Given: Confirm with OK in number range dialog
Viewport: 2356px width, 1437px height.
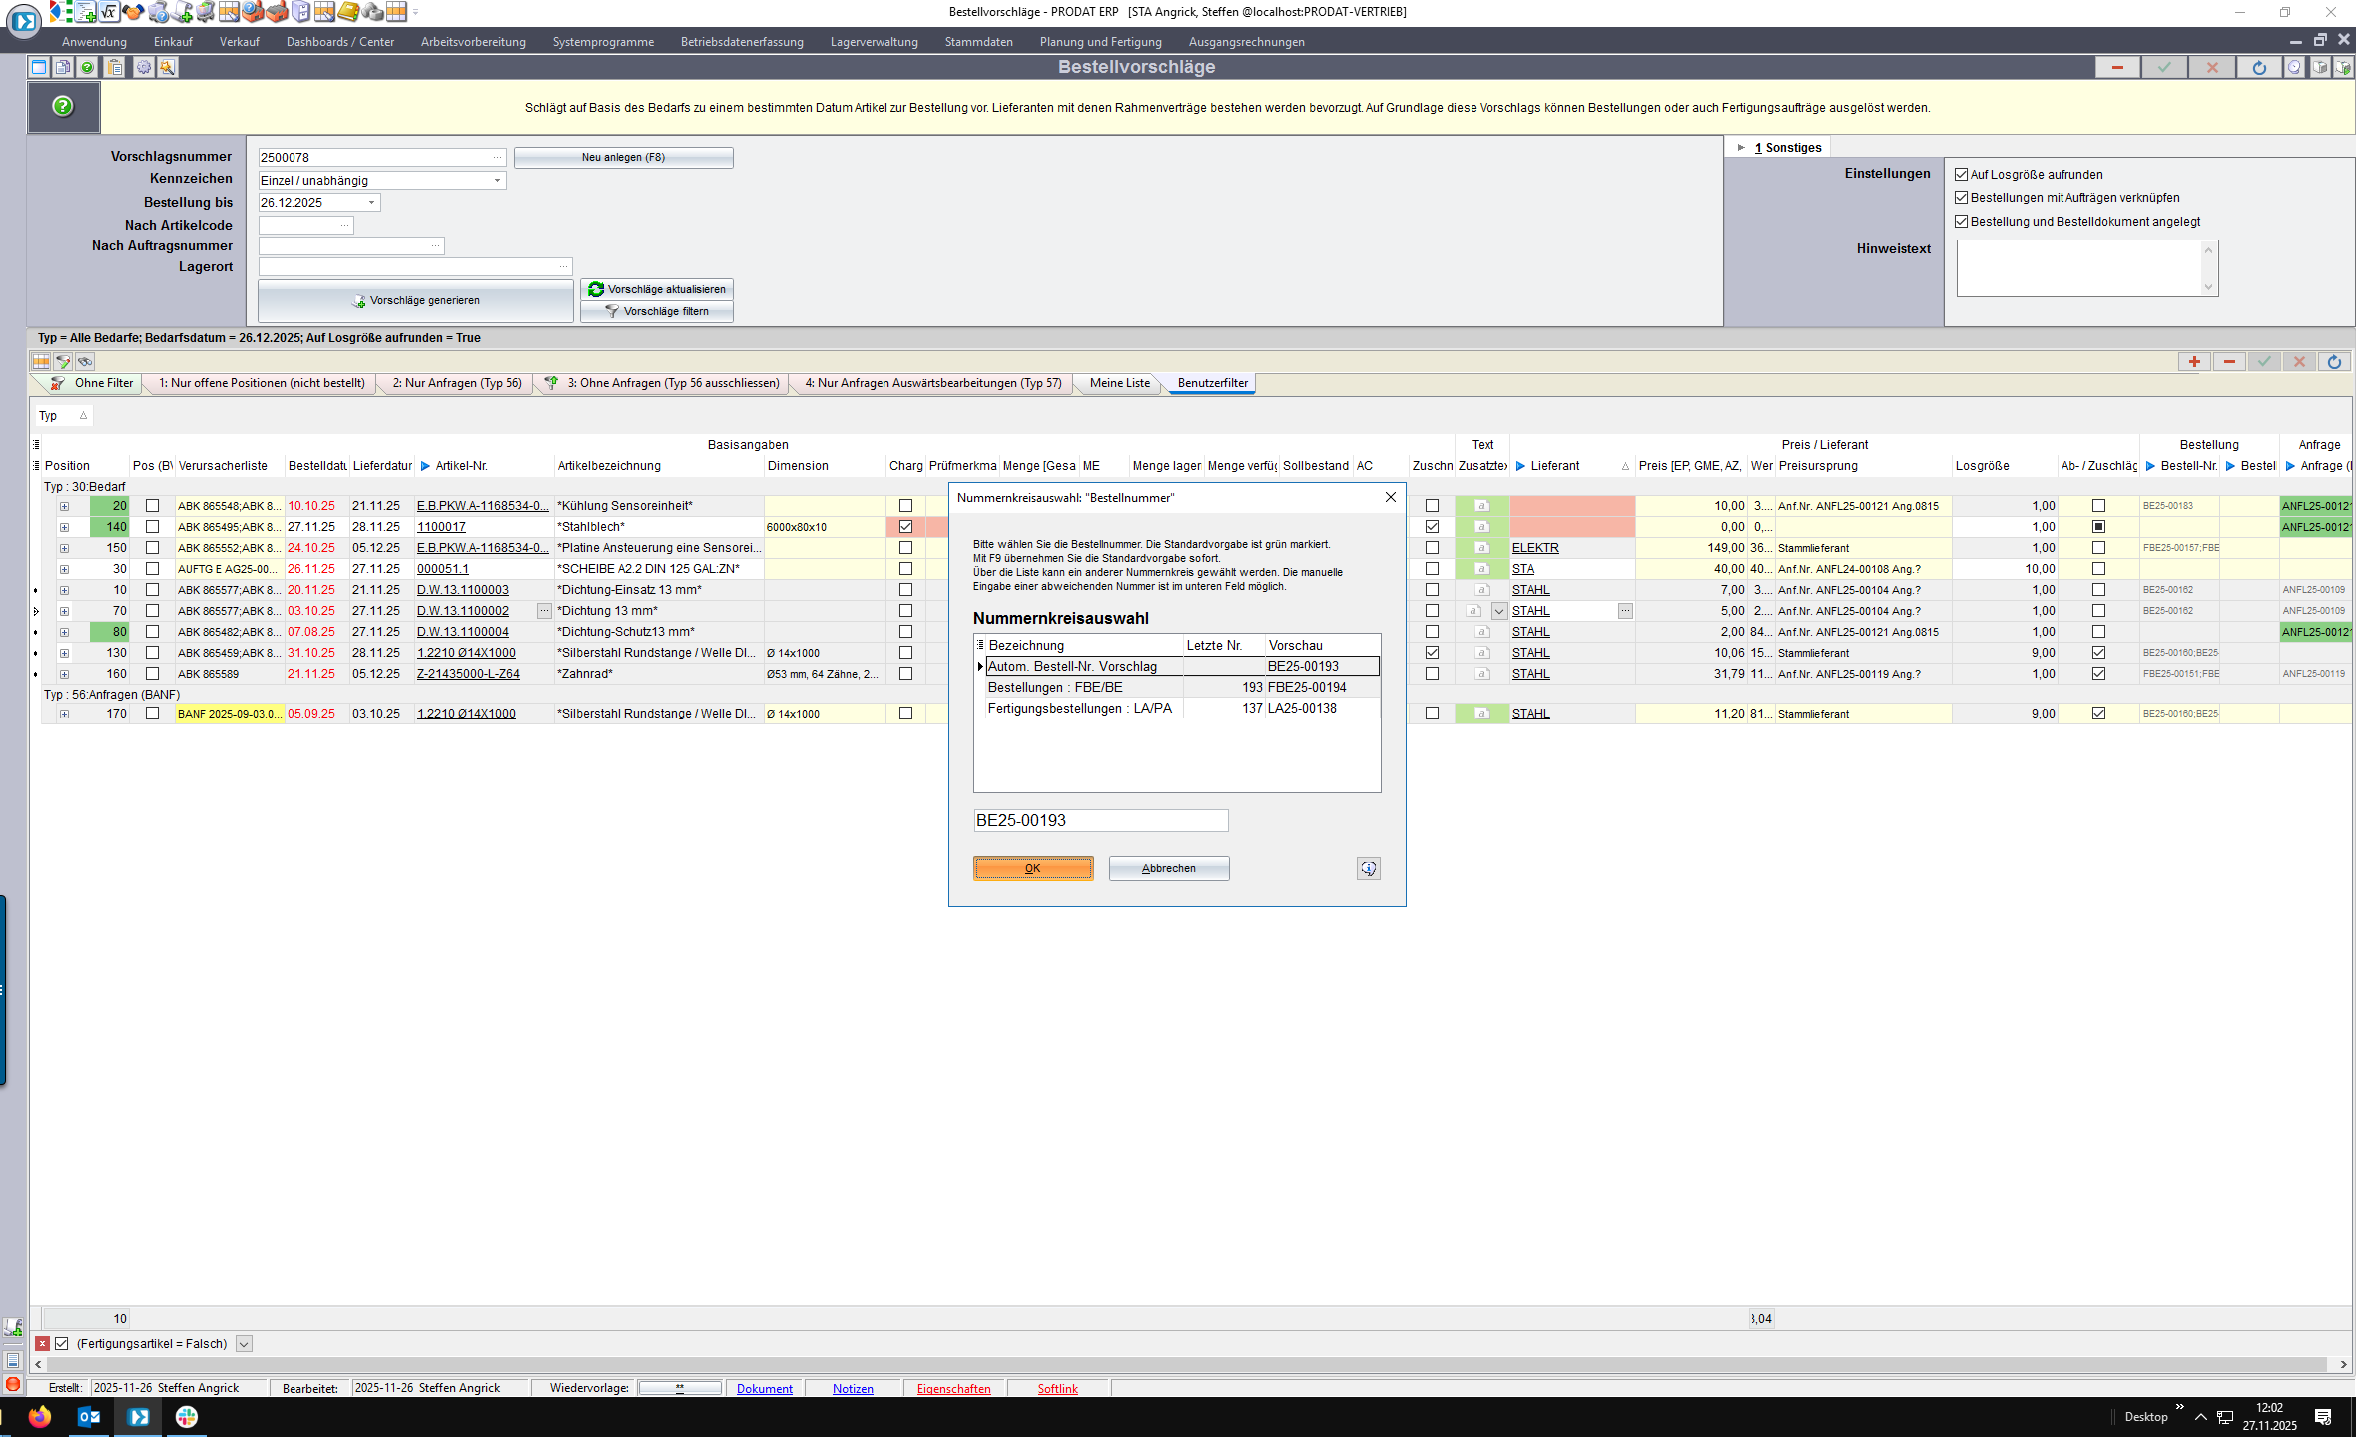Looking at the screenshot, I should click(x=1032, y=869).
